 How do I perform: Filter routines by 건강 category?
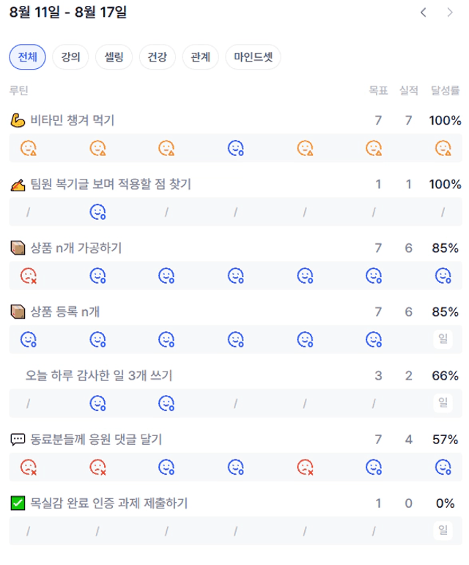click(158, 57)
